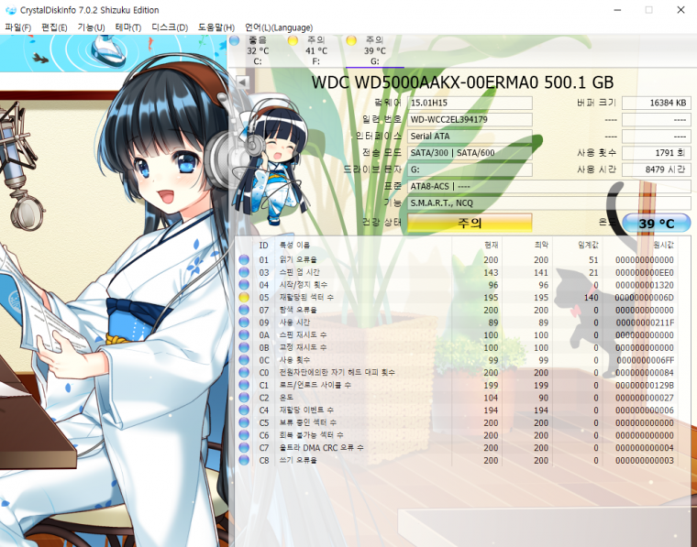Click the status orb for attribute C4
The image size is (697, 547).
[x=244, y=410]
